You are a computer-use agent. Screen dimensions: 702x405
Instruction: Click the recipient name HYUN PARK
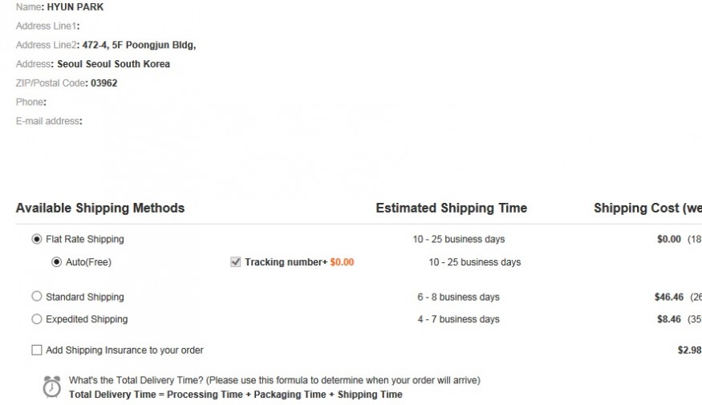[75, 7]
